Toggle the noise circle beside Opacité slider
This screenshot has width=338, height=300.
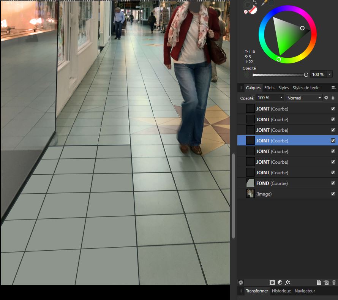tap(247, 74)
